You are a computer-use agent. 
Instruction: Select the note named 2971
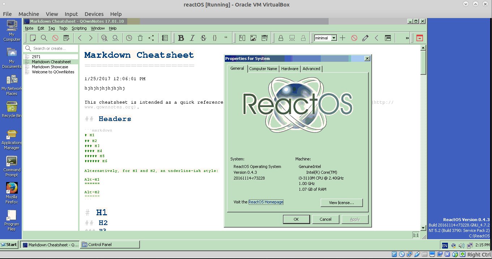click(x=51, y=57)
